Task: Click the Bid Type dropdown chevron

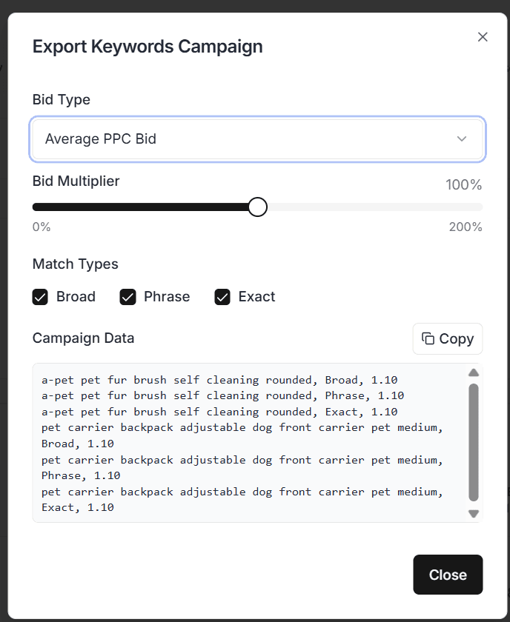Action: pyautogui.click(x=462, y=139)
